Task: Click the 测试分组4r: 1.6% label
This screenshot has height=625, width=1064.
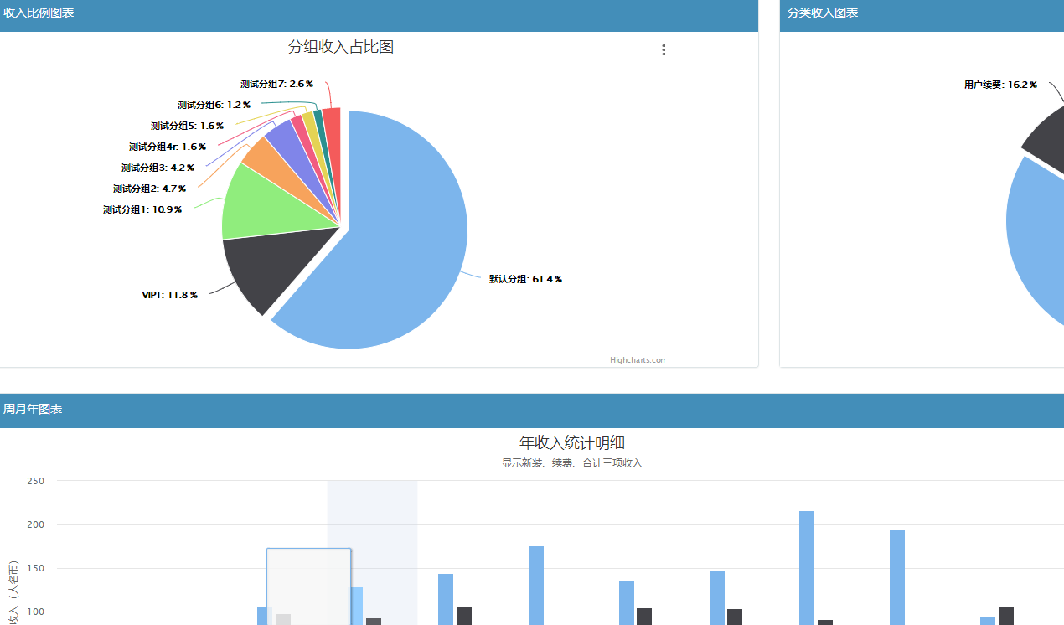Action: pyautogui.click(x=168, y=147)
